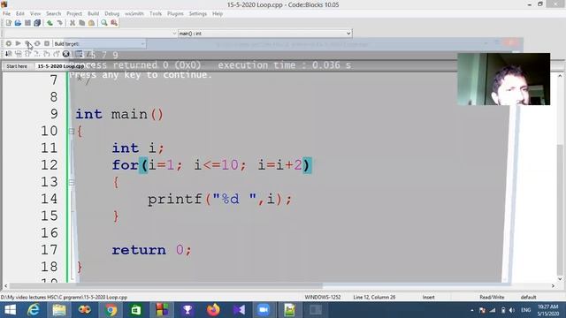Click the volume icon in system tray
Screen dimensions: 566x318
point(512,310)
